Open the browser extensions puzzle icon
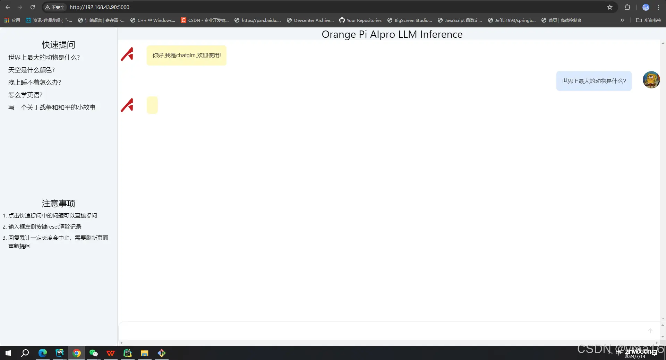 [x=627, y=7]
